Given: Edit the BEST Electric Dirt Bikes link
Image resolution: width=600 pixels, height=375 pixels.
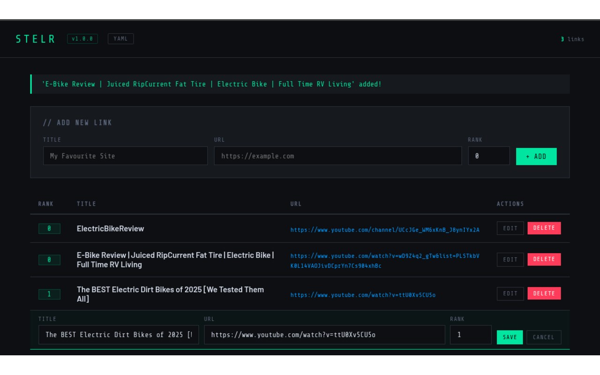Looking at the screenshot, I should pos(510,294).
